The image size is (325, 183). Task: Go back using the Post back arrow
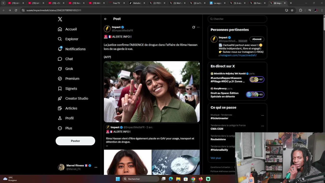pyautogui.click(x=106, y=19)
